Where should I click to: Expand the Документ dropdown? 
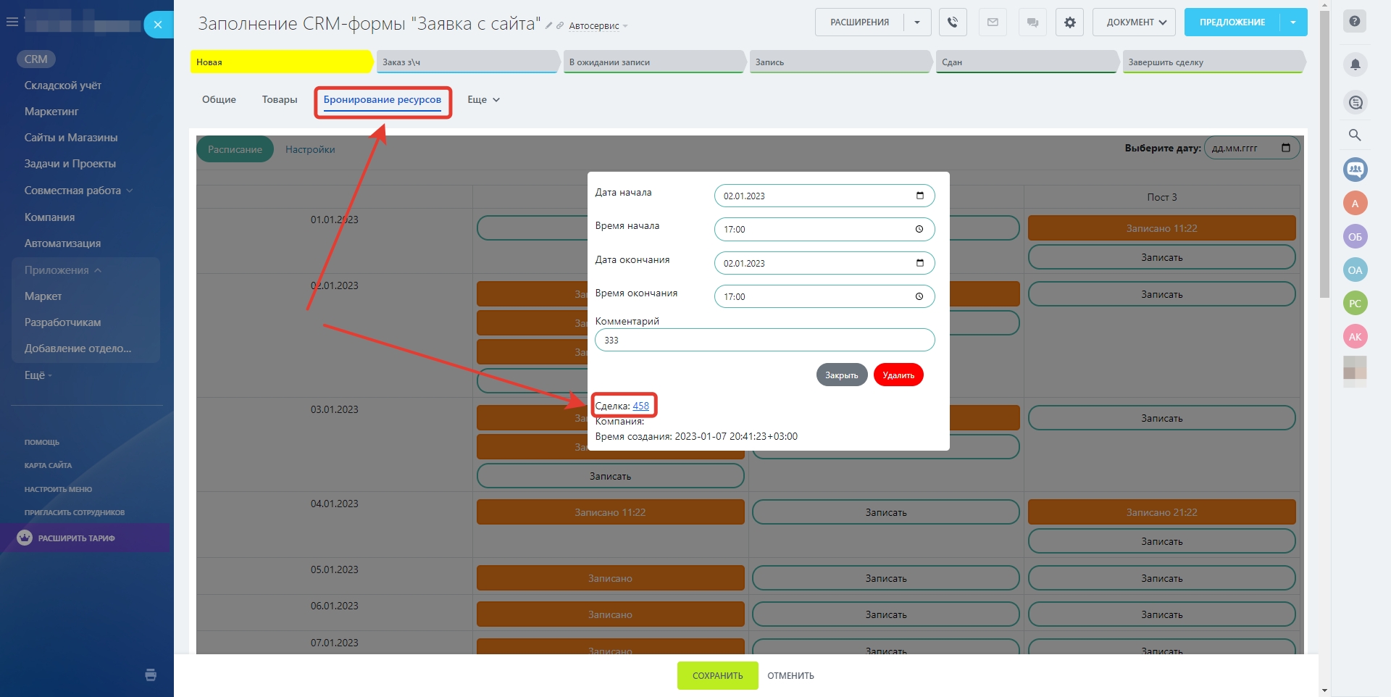[x=1135, y=22]
